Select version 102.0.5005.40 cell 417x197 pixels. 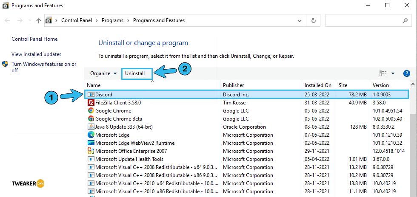pyautogui.click(x=388, y=119)
